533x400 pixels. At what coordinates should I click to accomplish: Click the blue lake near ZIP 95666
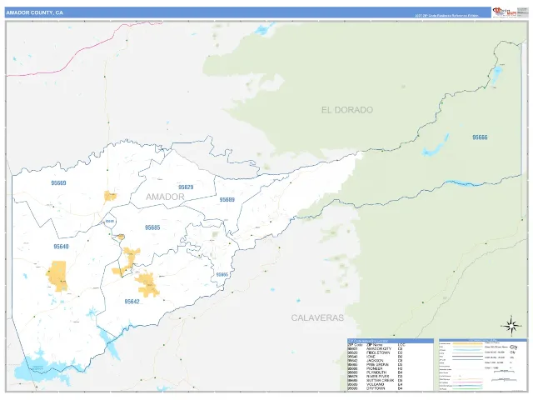click(x=436, y=146)
